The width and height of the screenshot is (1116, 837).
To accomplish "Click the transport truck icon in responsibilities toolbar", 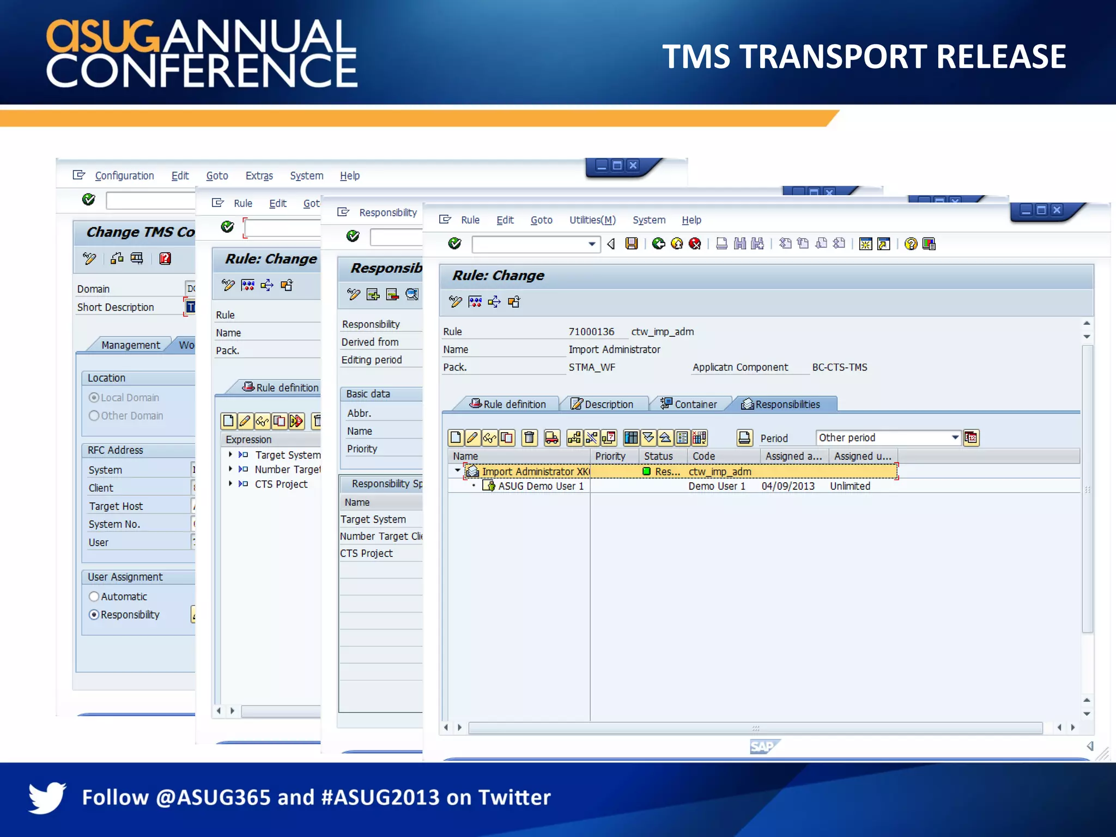I will (552, 438).
